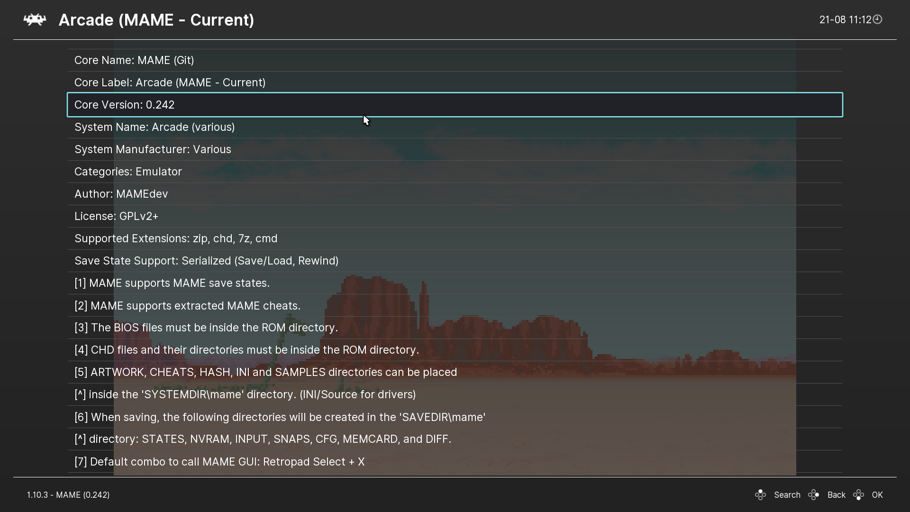Viewport: 910px width, 512px height.
Task: Select note '[6] When saving, the following directories'
Action: [x=455, y=417]
